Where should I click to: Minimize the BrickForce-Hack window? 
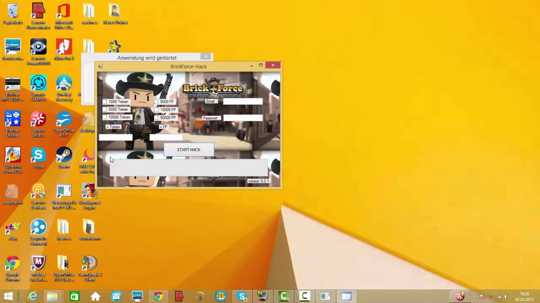251,65
